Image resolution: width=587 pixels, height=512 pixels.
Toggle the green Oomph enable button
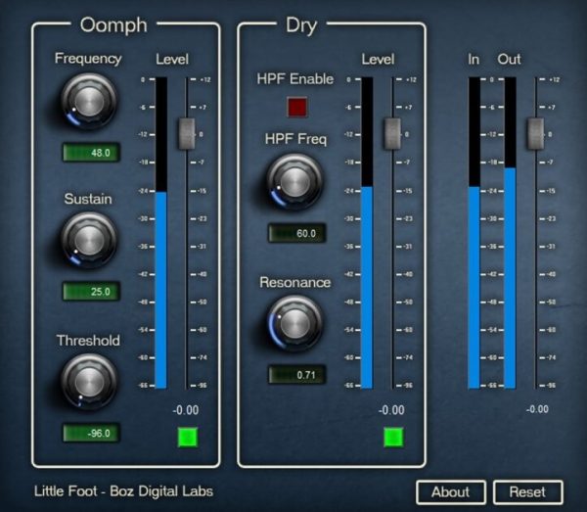click(188, 437)
